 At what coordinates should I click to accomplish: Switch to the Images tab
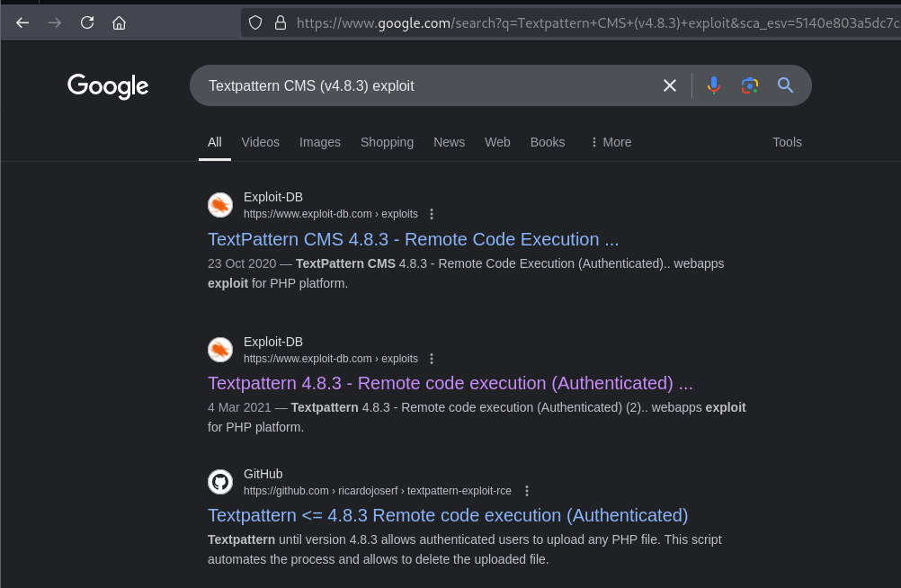[319, 142]
